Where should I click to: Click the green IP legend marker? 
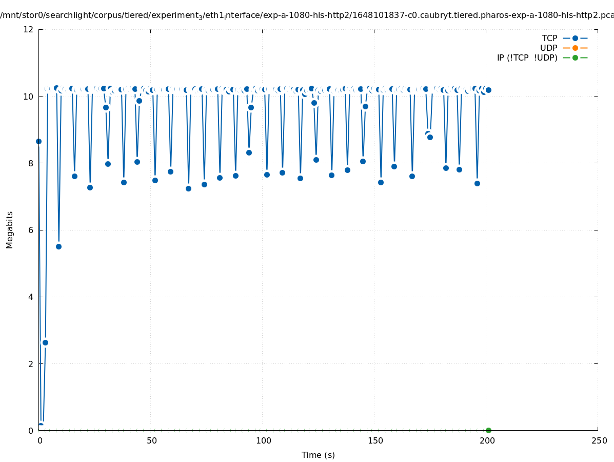[x=575, y=57]
